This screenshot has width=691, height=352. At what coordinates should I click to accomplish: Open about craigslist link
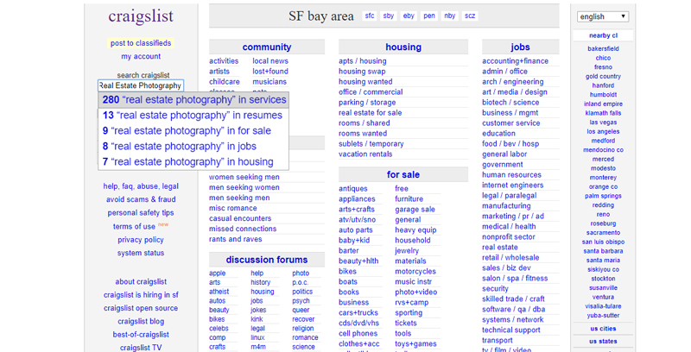[x=141, y=281]
